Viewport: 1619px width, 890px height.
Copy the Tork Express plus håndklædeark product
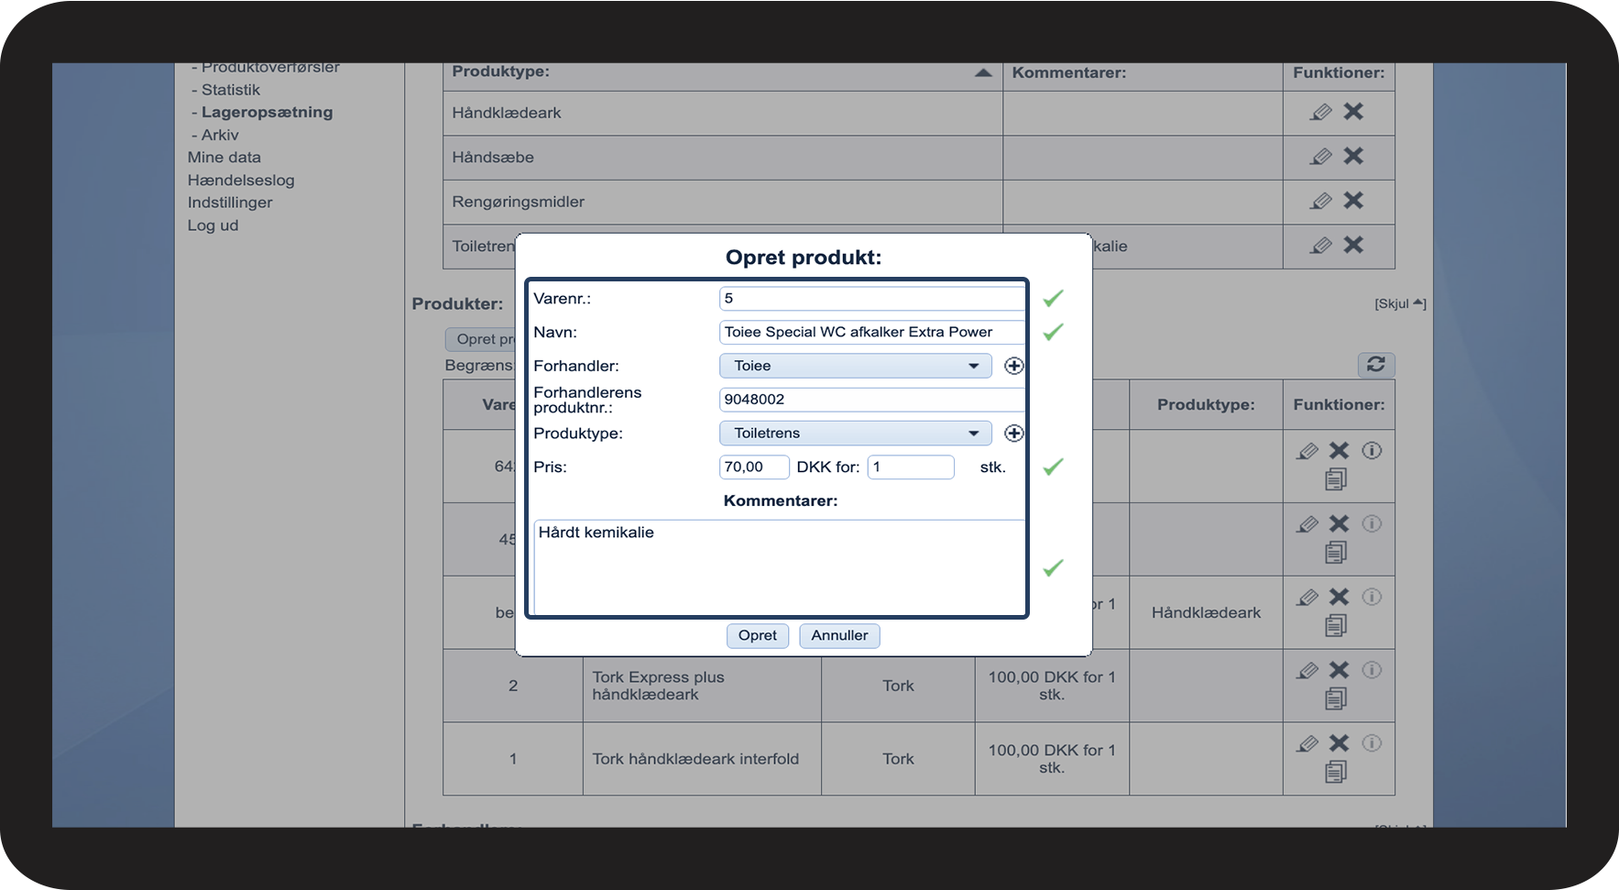[1336, 698]
